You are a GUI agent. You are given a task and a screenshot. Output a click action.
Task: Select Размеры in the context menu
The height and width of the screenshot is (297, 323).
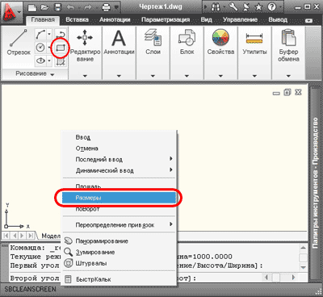pyautogui.click(x=119, y=198)
